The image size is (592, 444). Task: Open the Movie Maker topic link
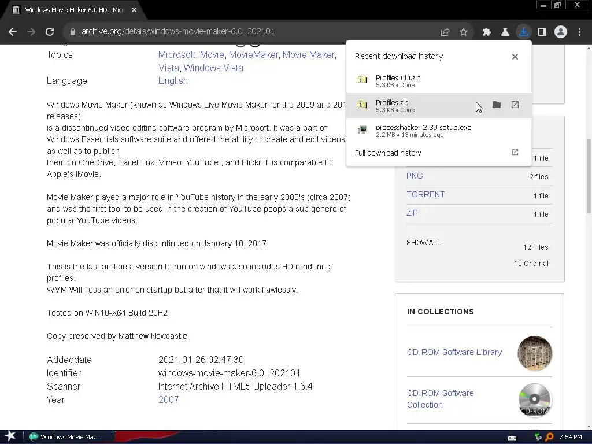309,55
